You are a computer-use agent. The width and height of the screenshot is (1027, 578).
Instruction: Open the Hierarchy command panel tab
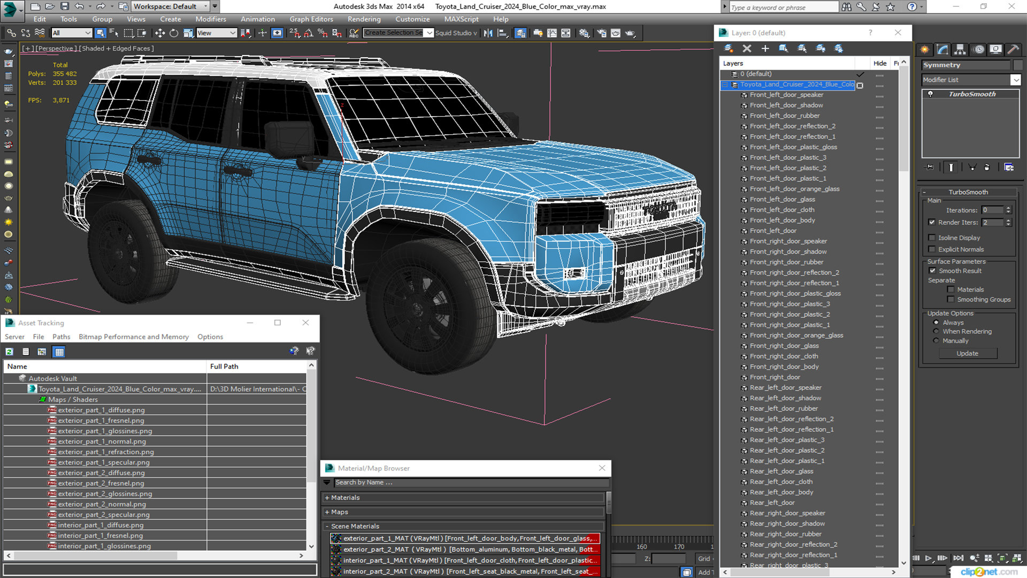click(x=960, y=50)
